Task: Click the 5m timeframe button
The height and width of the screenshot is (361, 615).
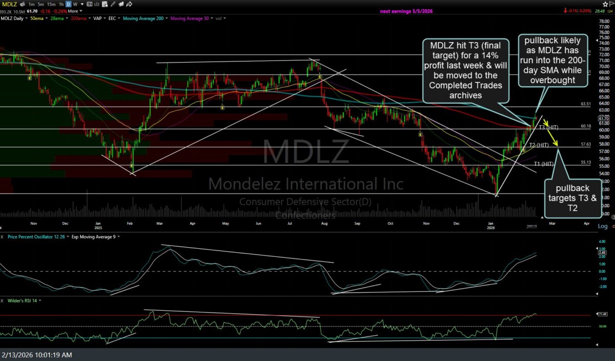Action: click(41, 4)
